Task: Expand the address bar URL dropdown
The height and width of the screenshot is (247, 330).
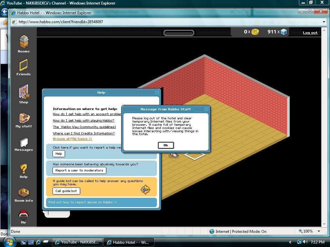Action: (x=324, y=22)
